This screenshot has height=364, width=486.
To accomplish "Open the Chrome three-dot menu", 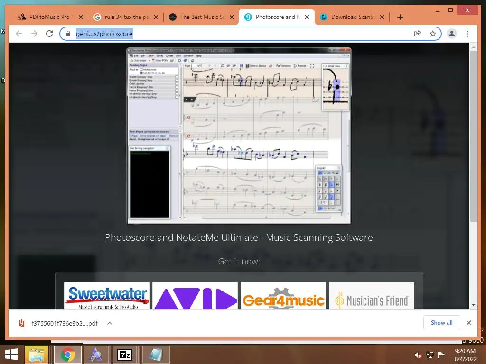I will tap(467, 34).
